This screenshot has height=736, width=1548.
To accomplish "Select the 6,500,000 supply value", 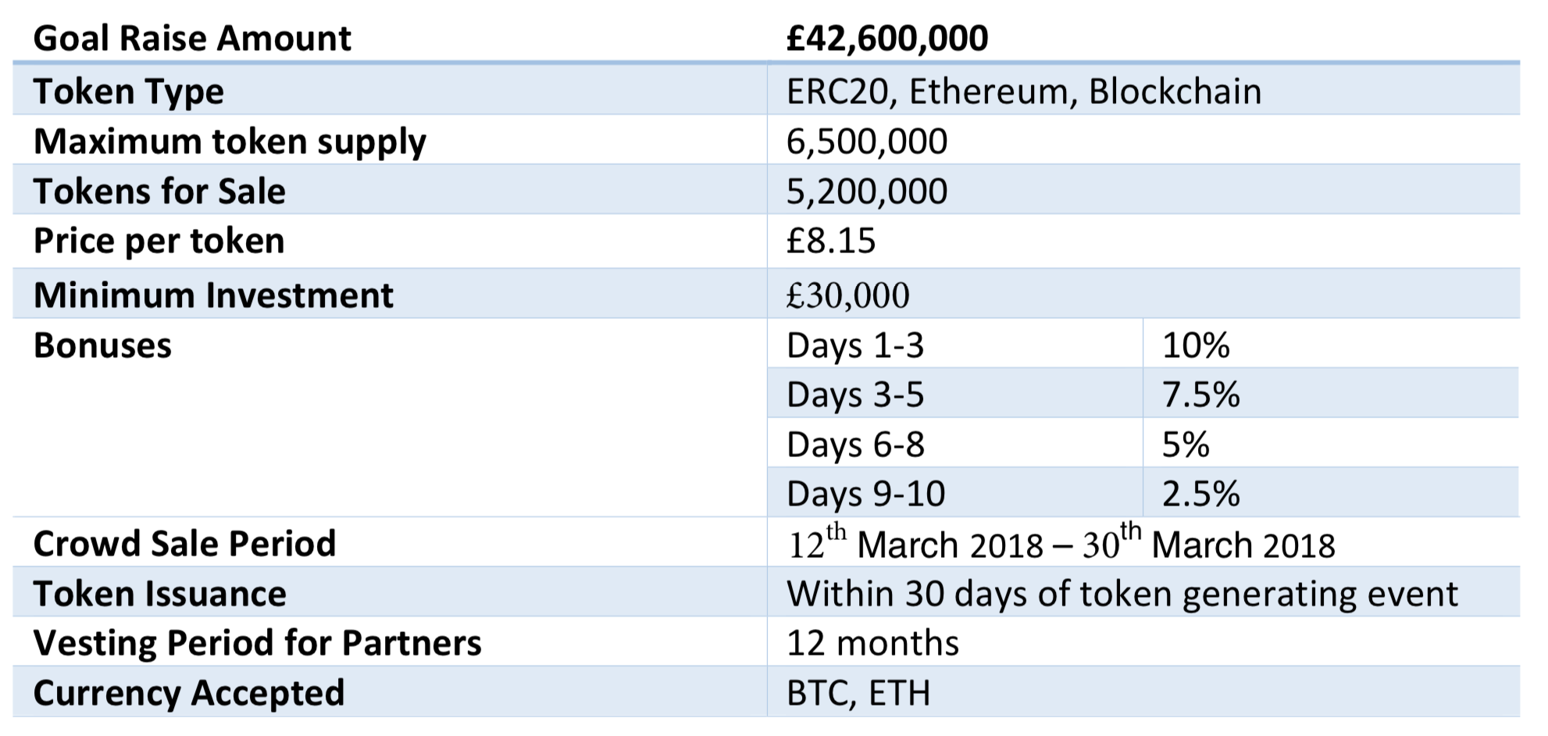I will (x=867, y=141).
